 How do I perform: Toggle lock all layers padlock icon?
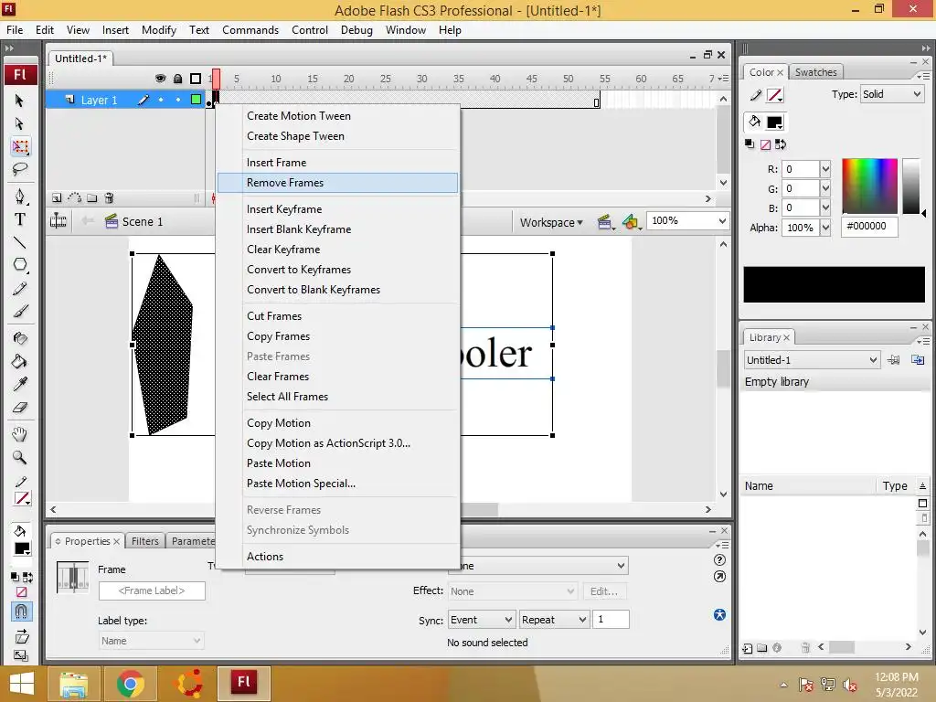tap(178, 79)
